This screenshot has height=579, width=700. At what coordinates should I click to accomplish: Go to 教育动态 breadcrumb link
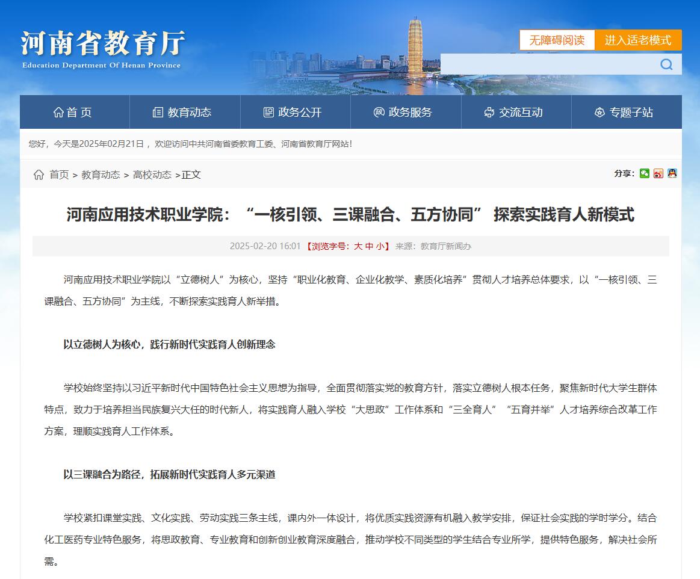coord(101,175)
